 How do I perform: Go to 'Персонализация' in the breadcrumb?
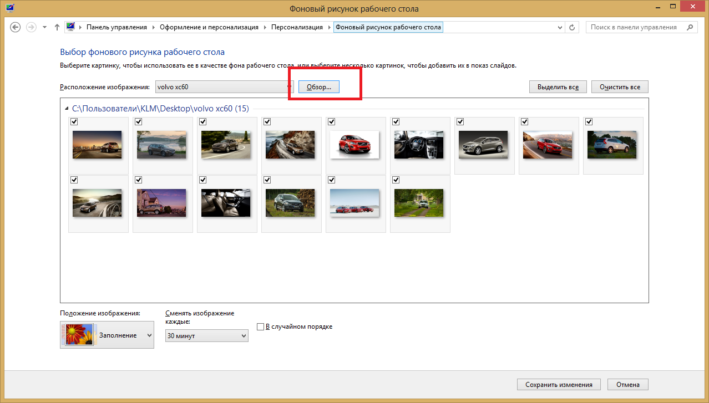[x=297, y=27]
